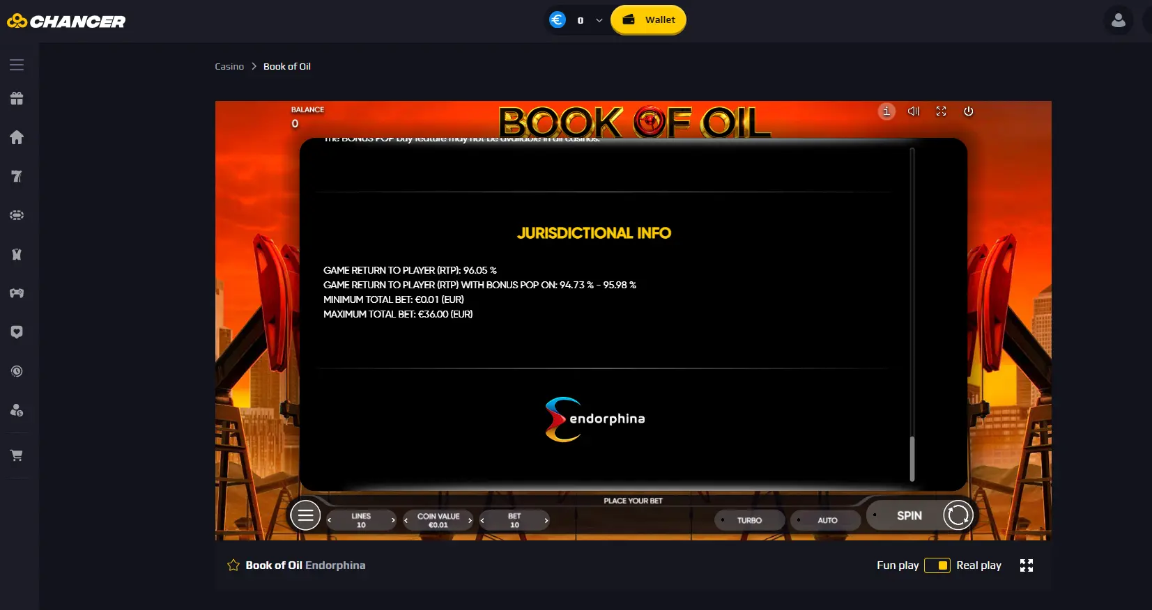The width and height of the screenshot is (1152, 610).
Task: Click the Real play label
Action: [x=978, y=565]
